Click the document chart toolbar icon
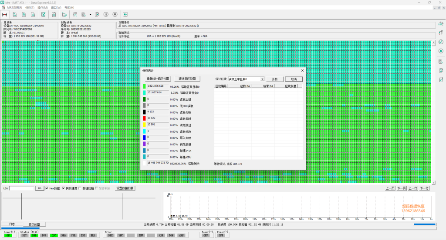The height and width of the screenshot is (240, 446). (x=33, y=14)
